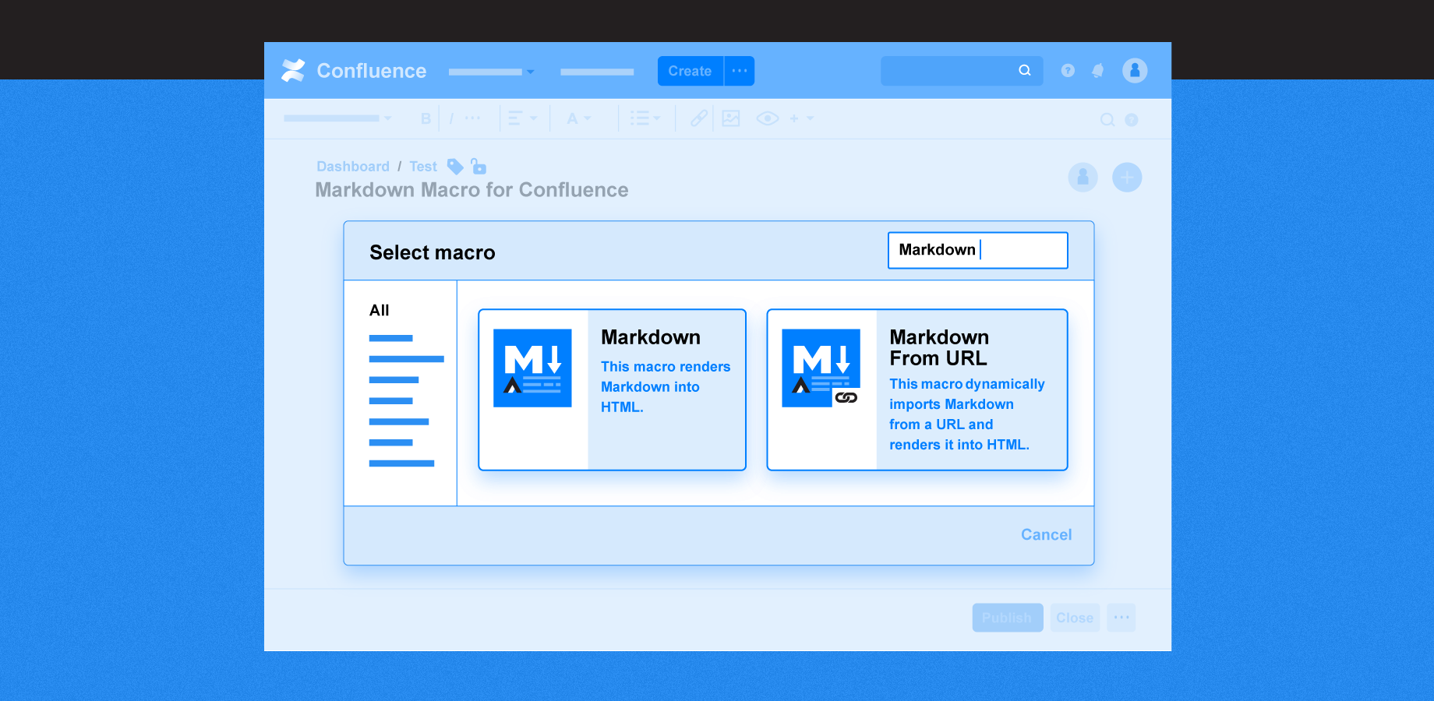This screenshot has width=1434, height=701.
Task: Click the page restrictions lock icon
Action: [479, 167]
